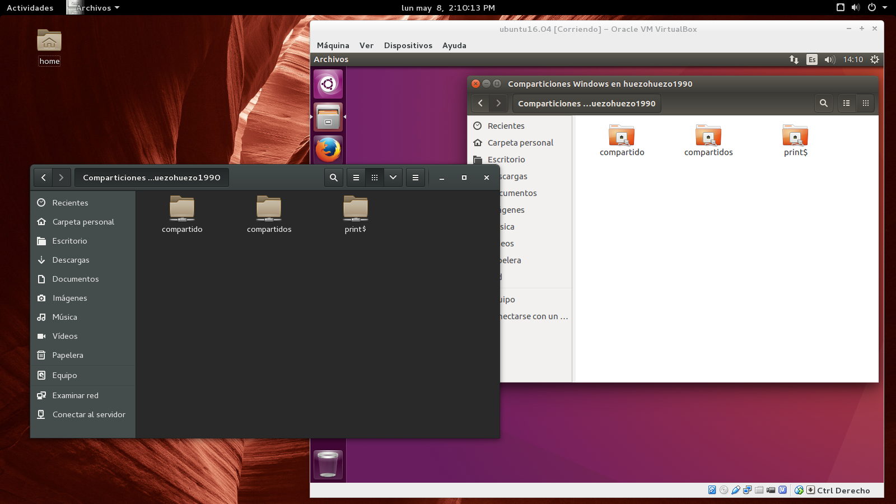Click the network indicator in Ubuntu guest panel
Viewport: 896px width, 504px height.
click(x=794, y=59)
